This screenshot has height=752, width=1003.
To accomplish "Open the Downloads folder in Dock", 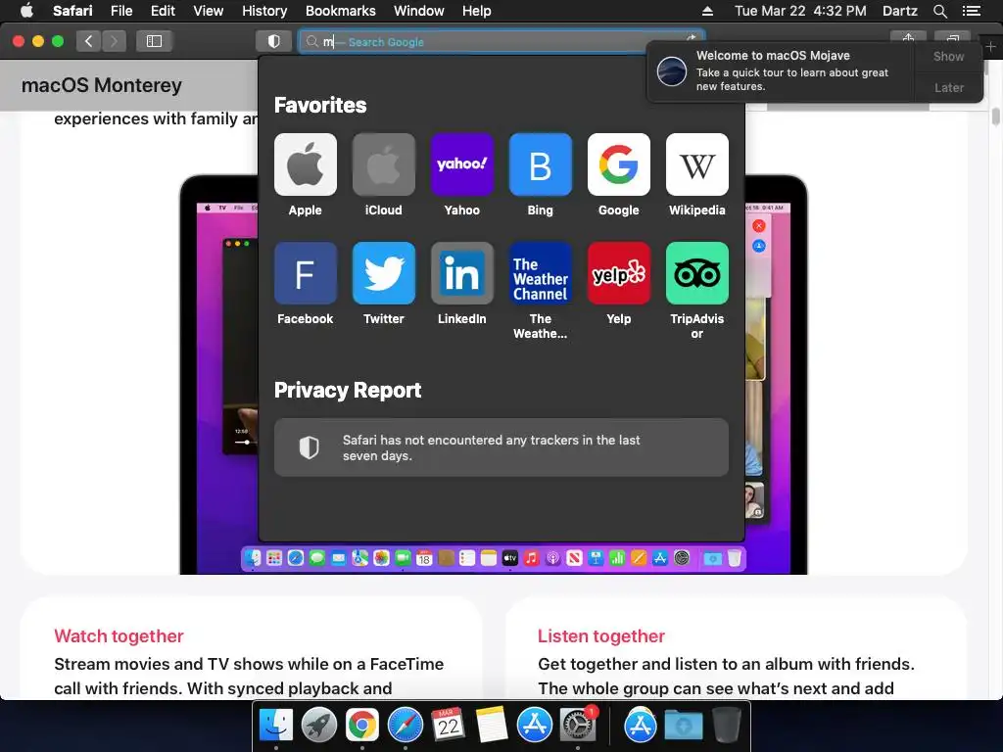I will [683, 725].
